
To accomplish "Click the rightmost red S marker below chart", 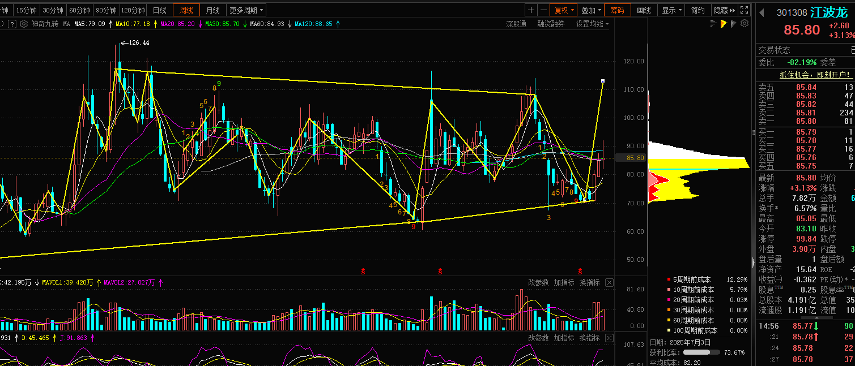I will (x=580, y=271).
